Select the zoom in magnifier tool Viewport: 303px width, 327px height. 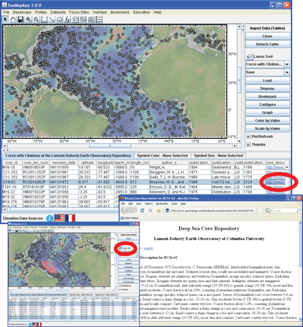[28, 19]
